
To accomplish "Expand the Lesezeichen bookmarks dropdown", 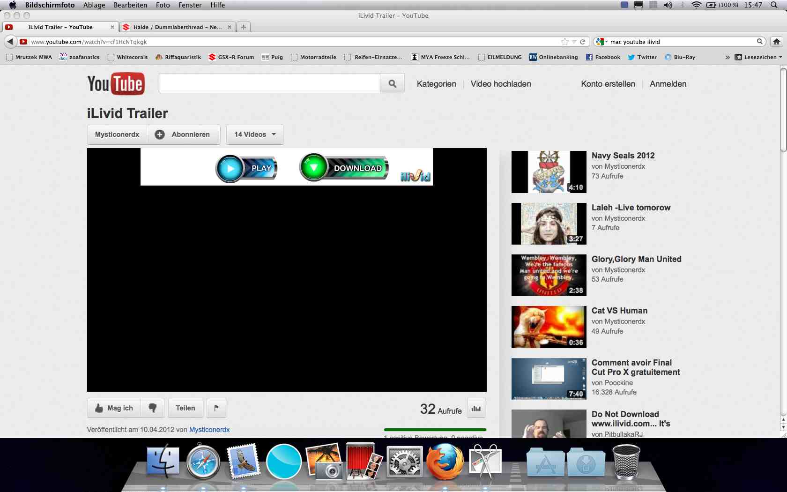I will click(758, 57).
